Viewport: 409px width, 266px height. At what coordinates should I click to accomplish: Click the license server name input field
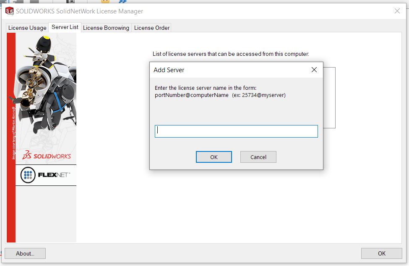click(x=236, y=131)
